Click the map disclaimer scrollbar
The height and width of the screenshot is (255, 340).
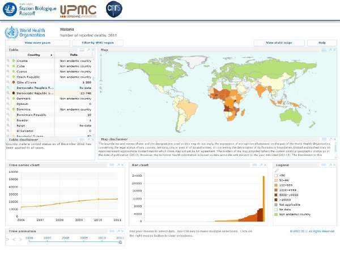[335, 150]
